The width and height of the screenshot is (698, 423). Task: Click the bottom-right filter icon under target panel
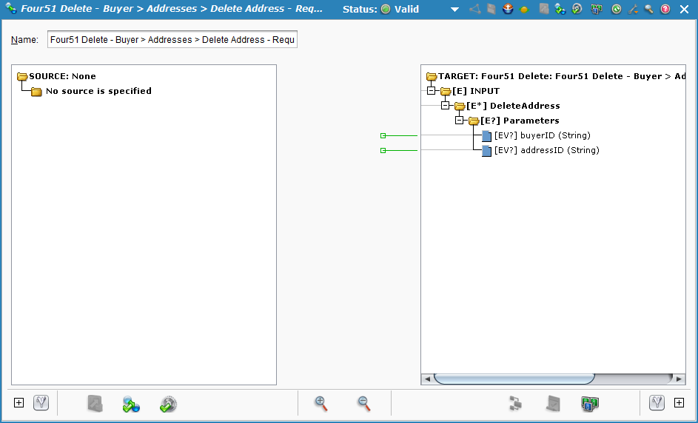(x=657, y=403)
